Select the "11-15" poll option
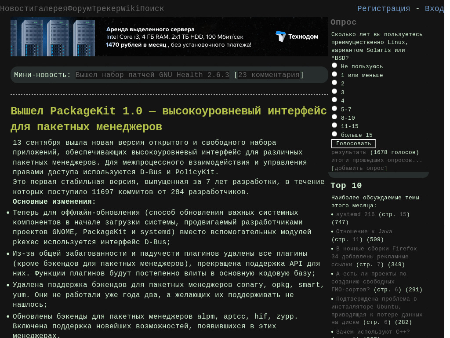This screenshot has height=338, width=450. [x=334, y=125]
